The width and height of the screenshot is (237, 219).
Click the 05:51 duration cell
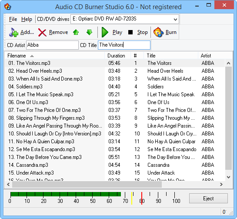tap(114, 157)
